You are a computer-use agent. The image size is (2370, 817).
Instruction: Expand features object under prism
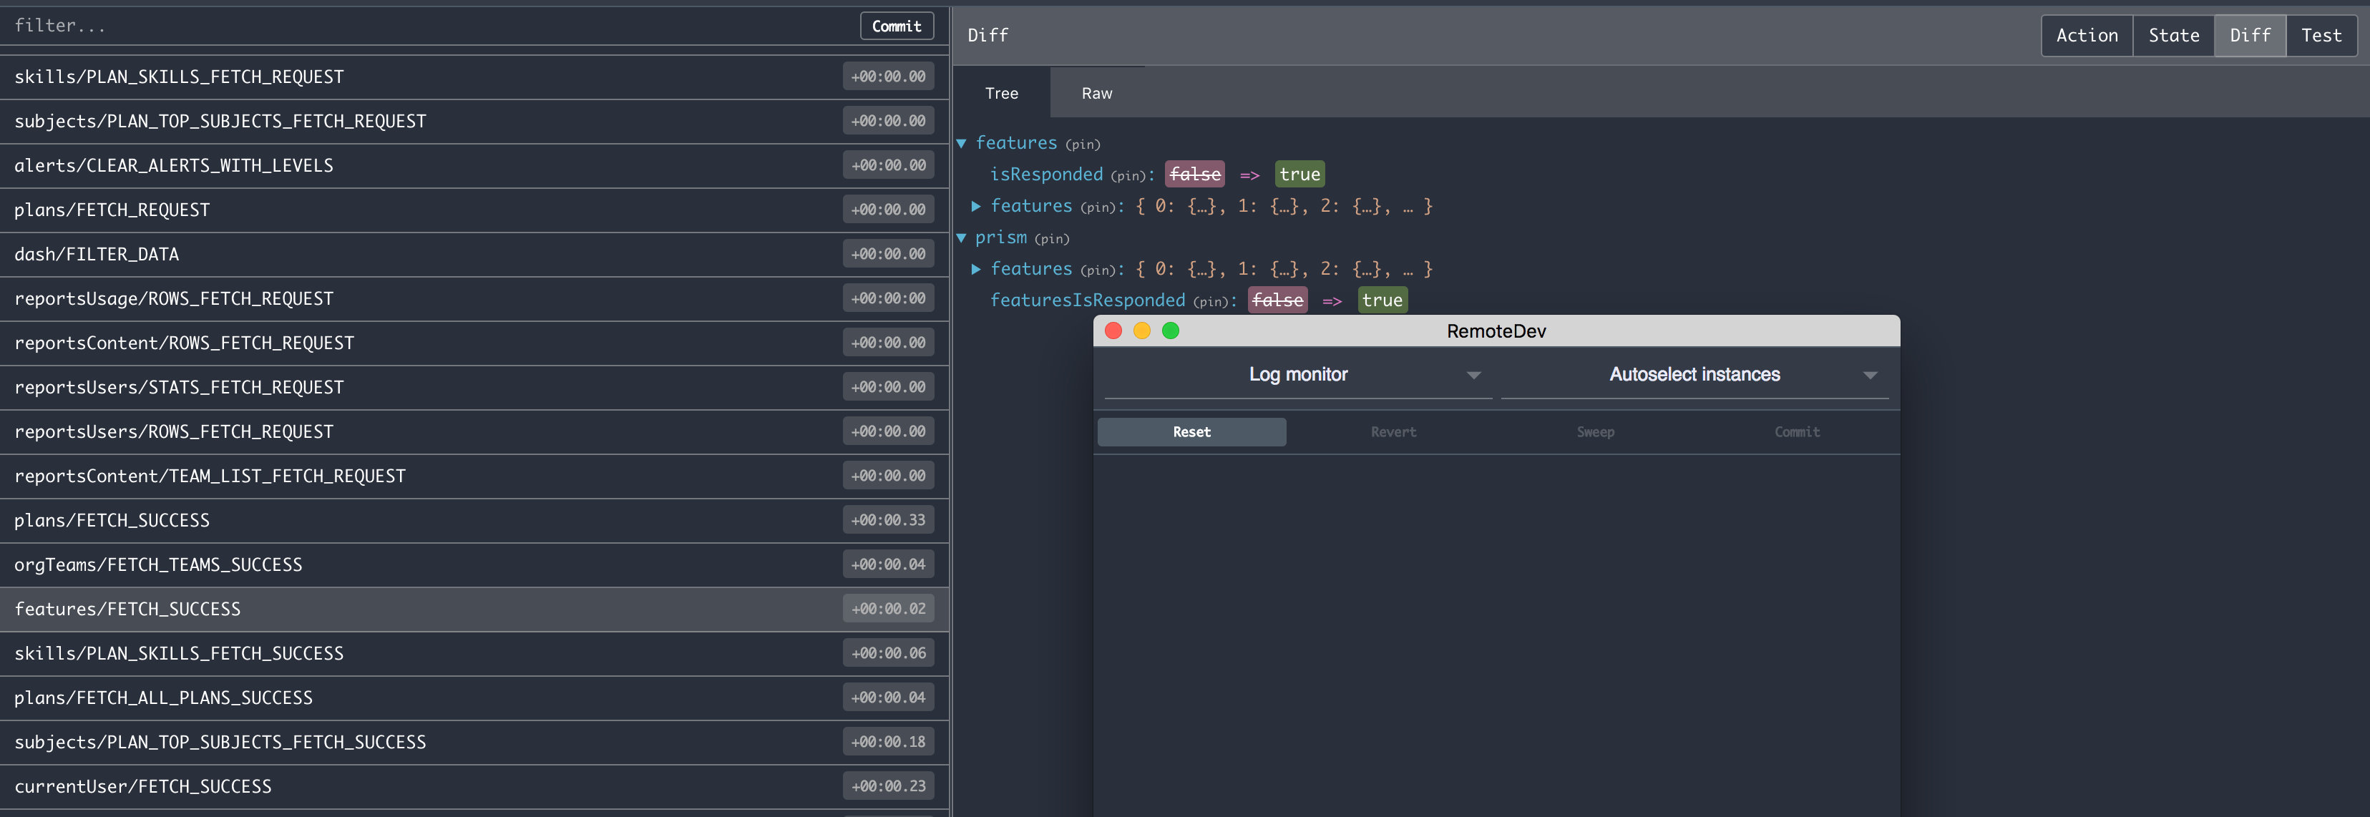(x=976, y=270)
